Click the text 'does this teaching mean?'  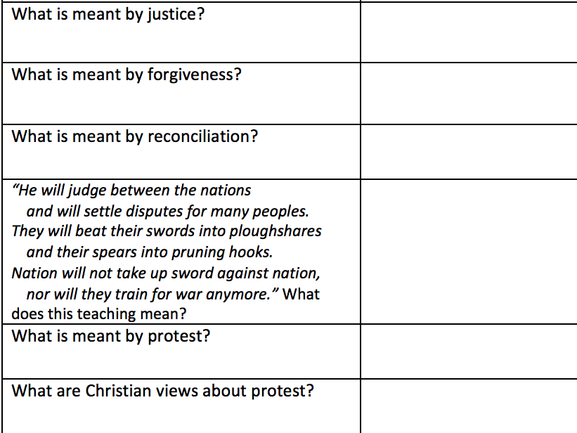(x=99, y=314)
